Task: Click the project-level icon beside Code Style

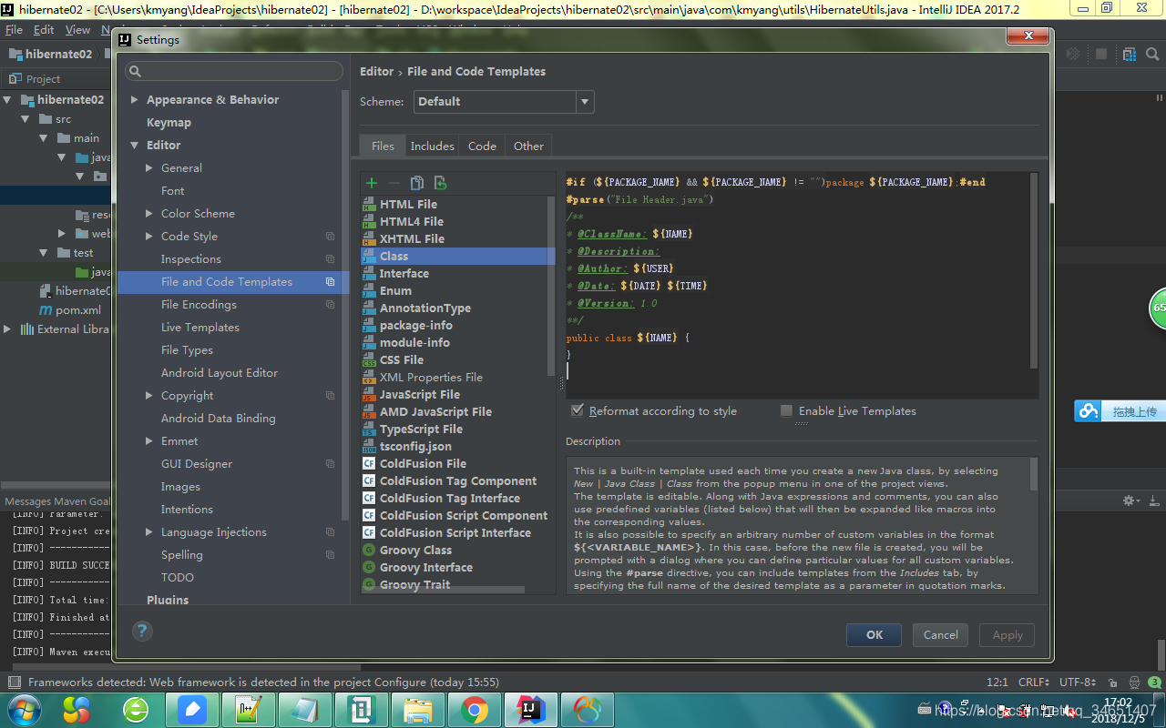Action: [x=330, y=237]
